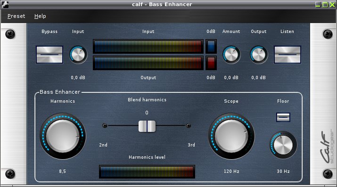The image size is (337, 187).
Task: Click the Amount value 0,0 dB
Action: (x=231, y=78)
